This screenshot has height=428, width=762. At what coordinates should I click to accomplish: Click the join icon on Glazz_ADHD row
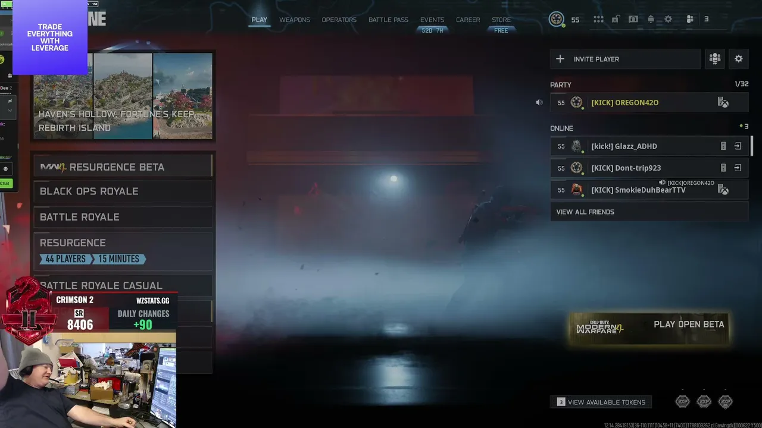click(x=738, y=146)
